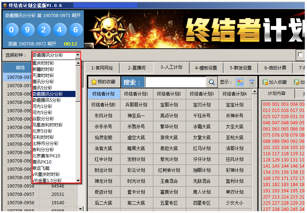Click the app icon in title bar
Image resolution: width=307 pixels, height=213 pixels.
(4, 5)
